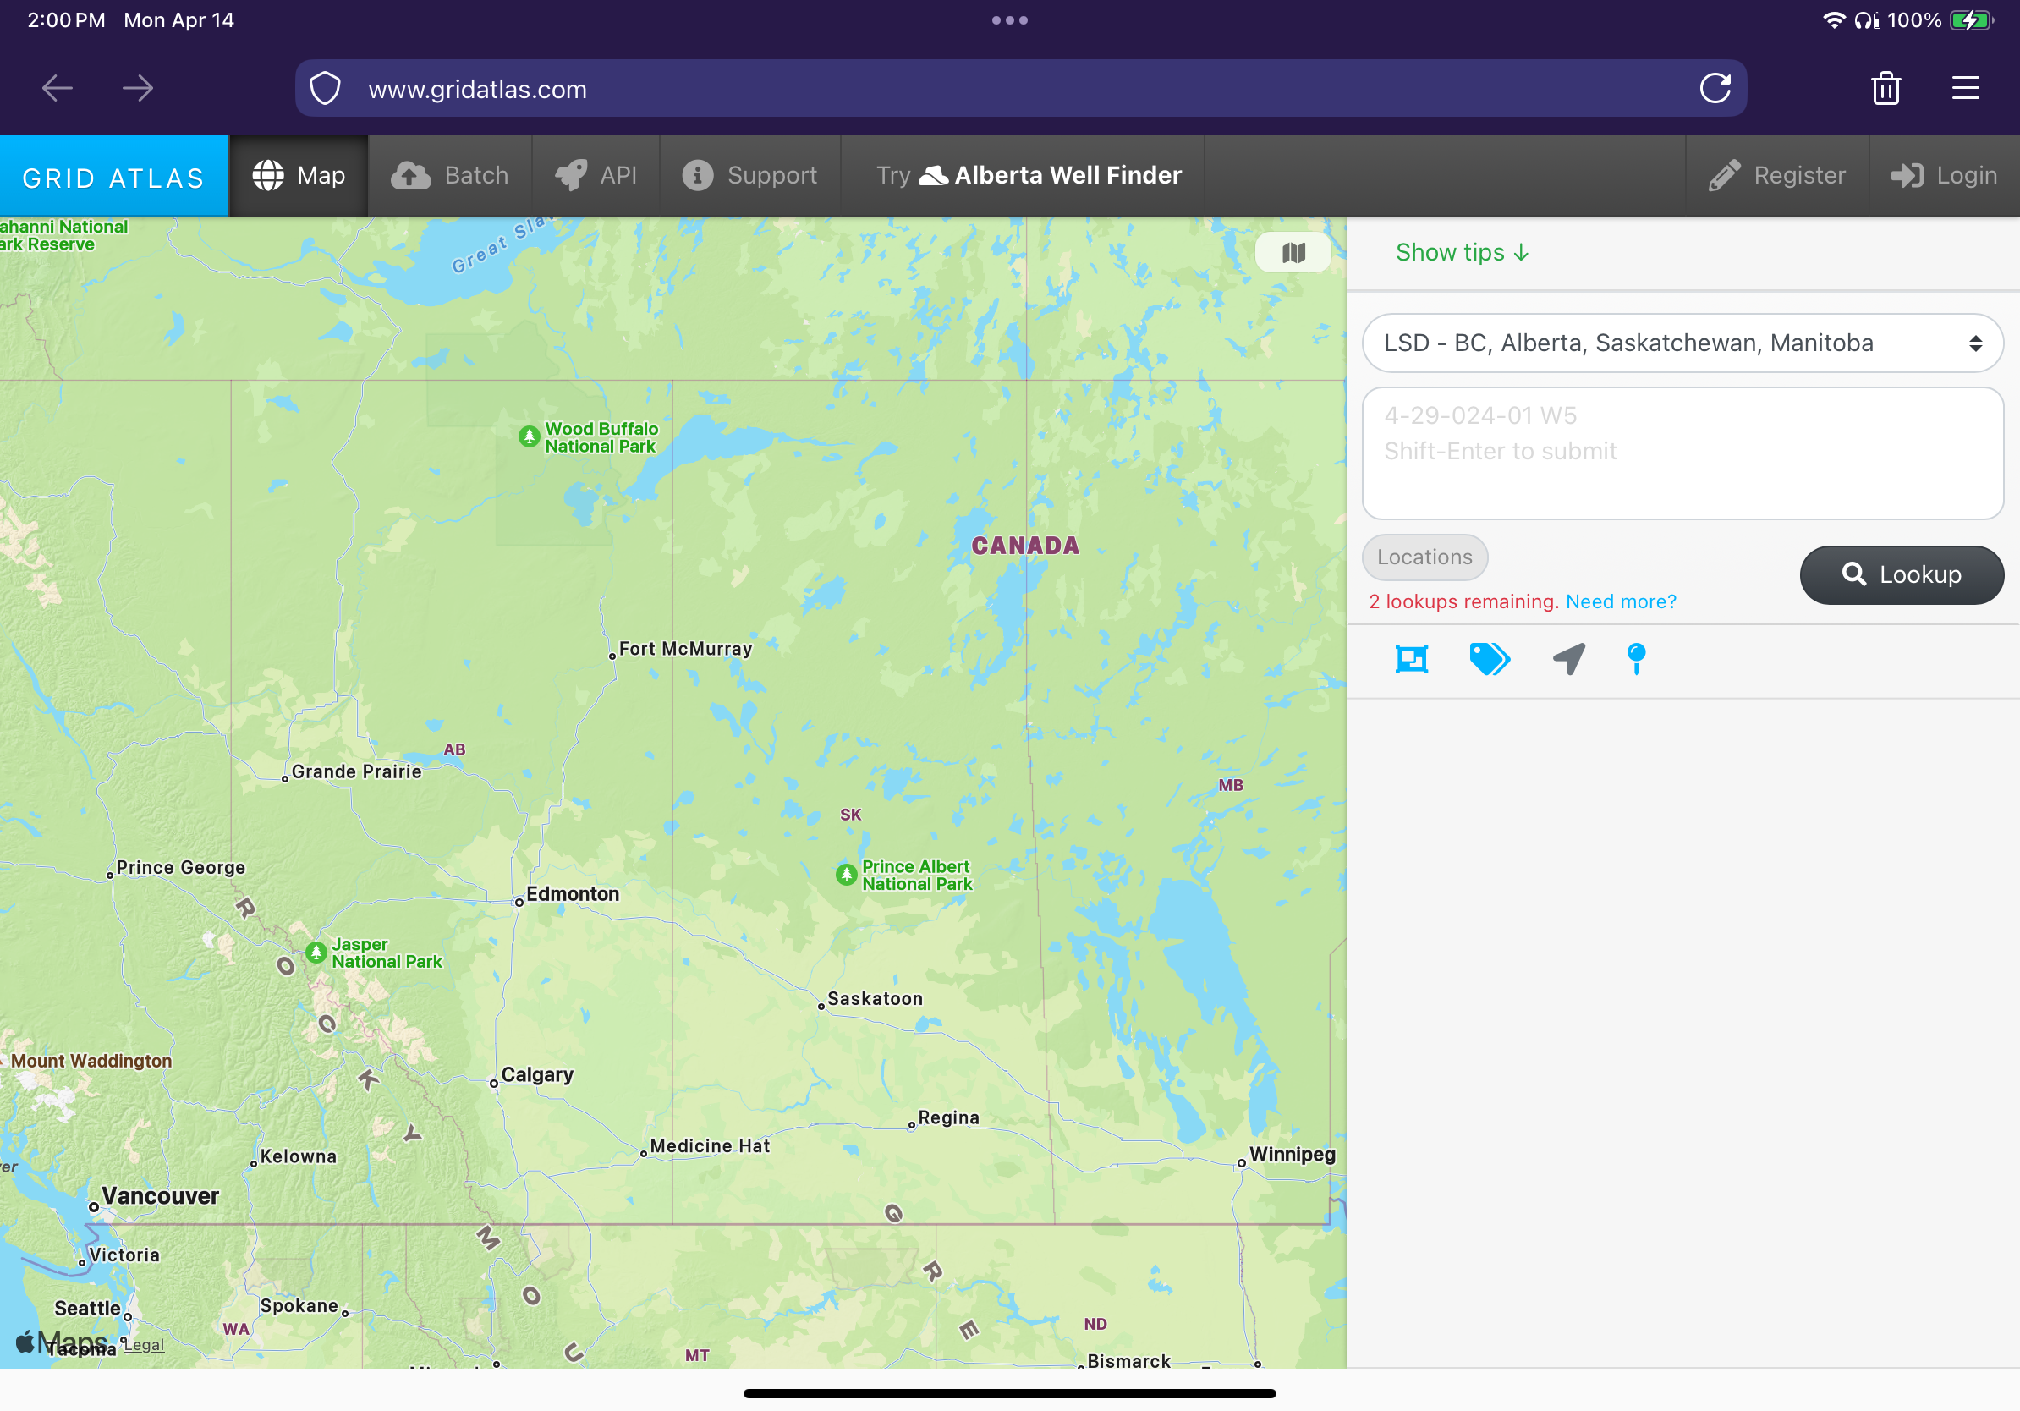The height and width of the screenshot is (1411, 2020).
Task: Click the blue tags icon
Action: (x=1490, y=659)
